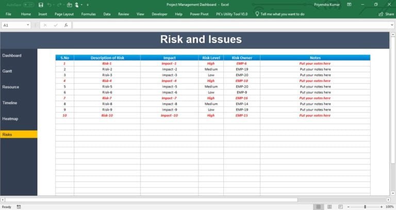Expand the formula bar chevron
396x210 pixels.
point(392,25)
